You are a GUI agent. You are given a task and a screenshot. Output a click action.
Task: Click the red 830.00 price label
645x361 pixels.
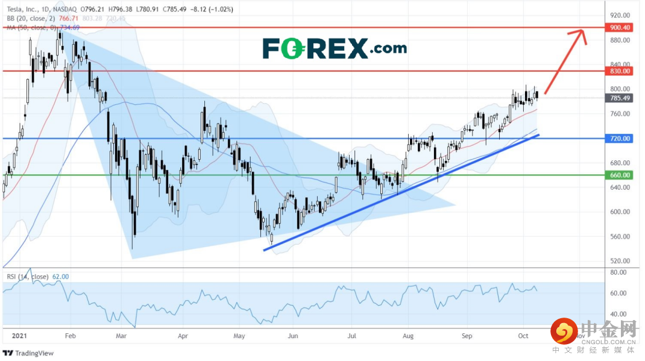click(x=620, y=71)
